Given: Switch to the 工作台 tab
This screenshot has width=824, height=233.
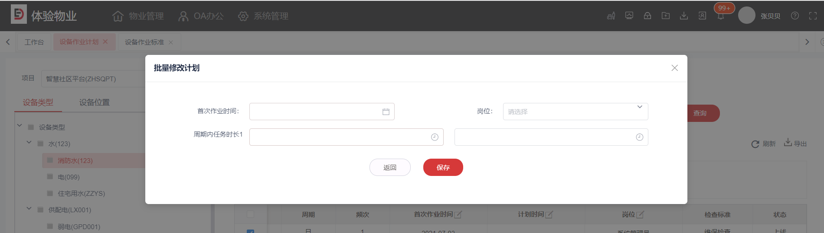Looking at the screenshot, I should [34, 42].
